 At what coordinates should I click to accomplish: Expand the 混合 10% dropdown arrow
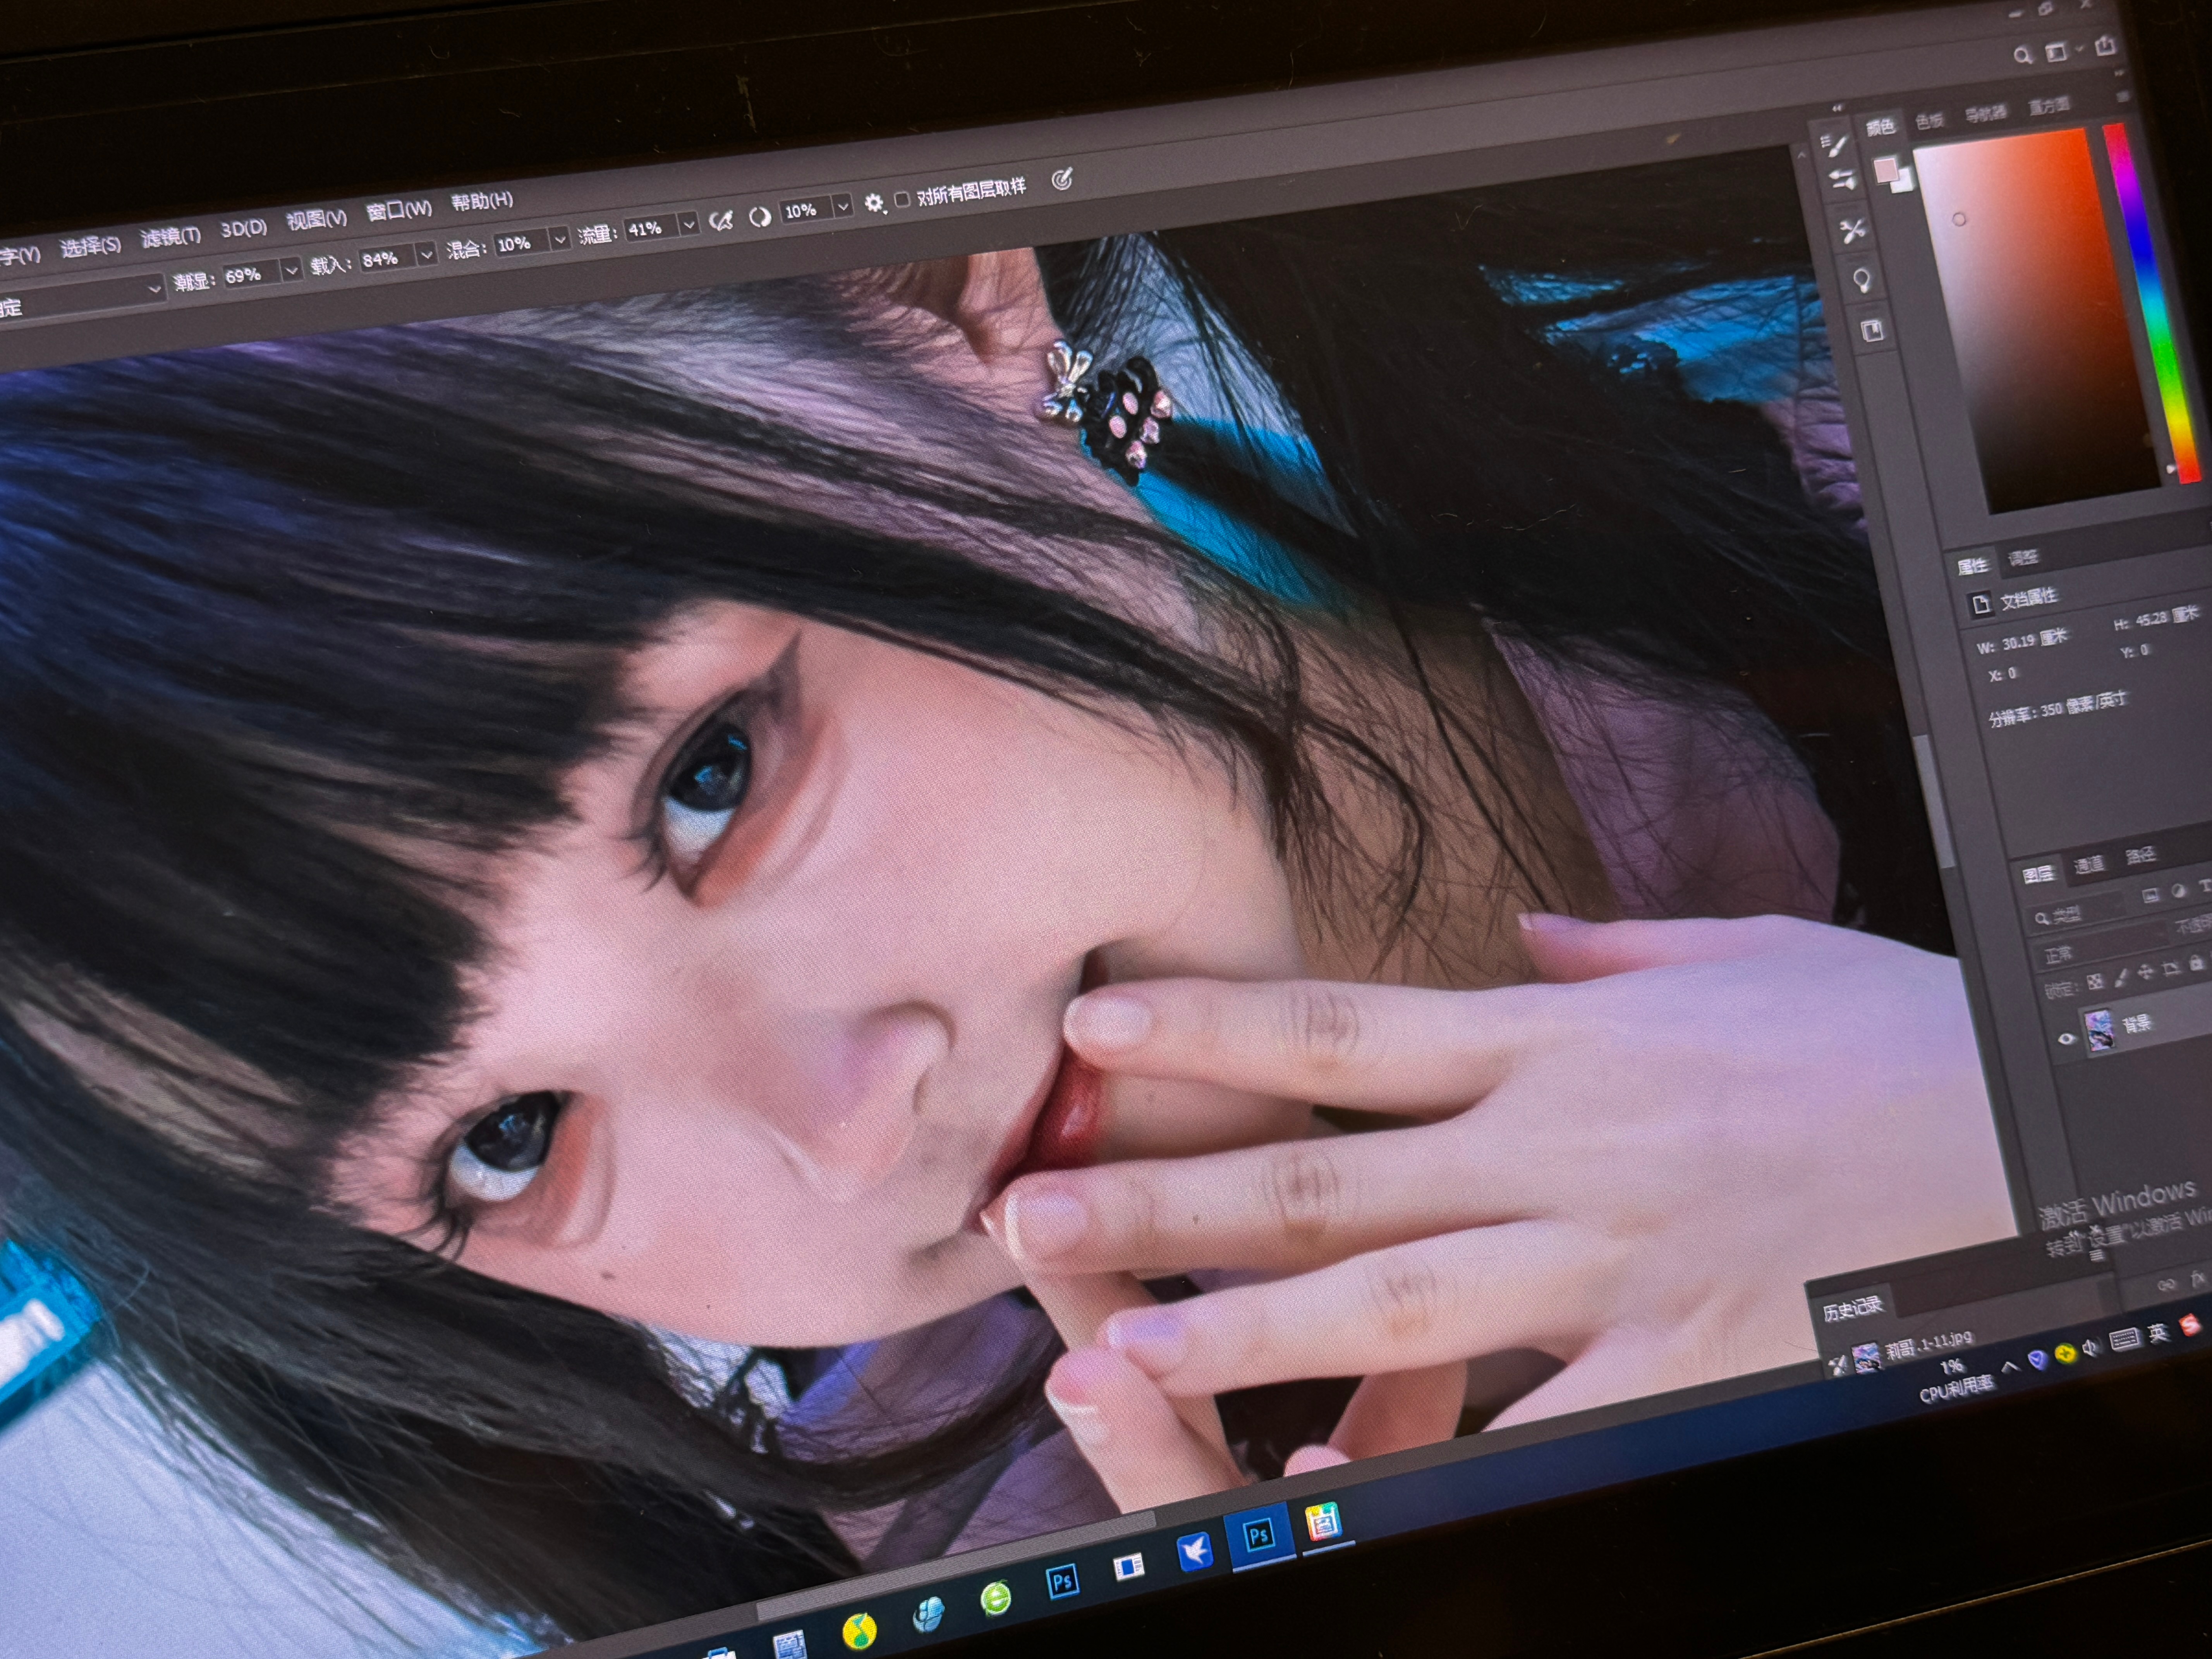[560, 238]
